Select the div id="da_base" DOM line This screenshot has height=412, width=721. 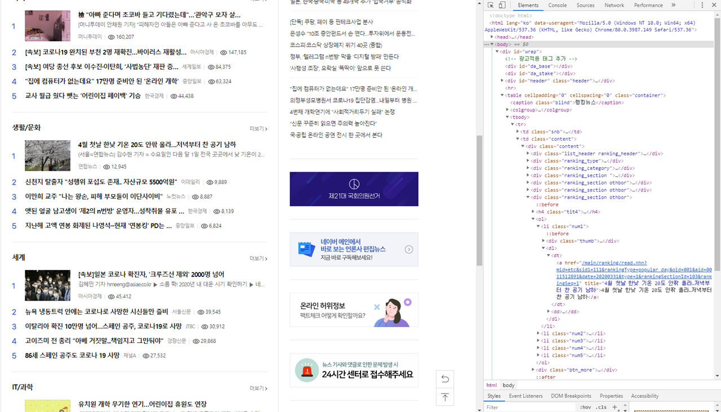click(538, 66)
